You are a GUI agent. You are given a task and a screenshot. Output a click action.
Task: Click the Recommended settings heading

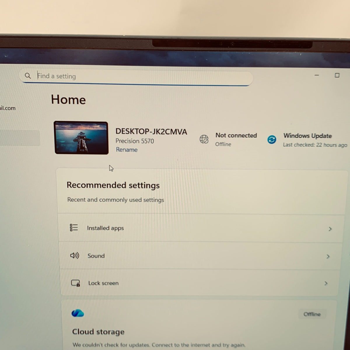113,185
